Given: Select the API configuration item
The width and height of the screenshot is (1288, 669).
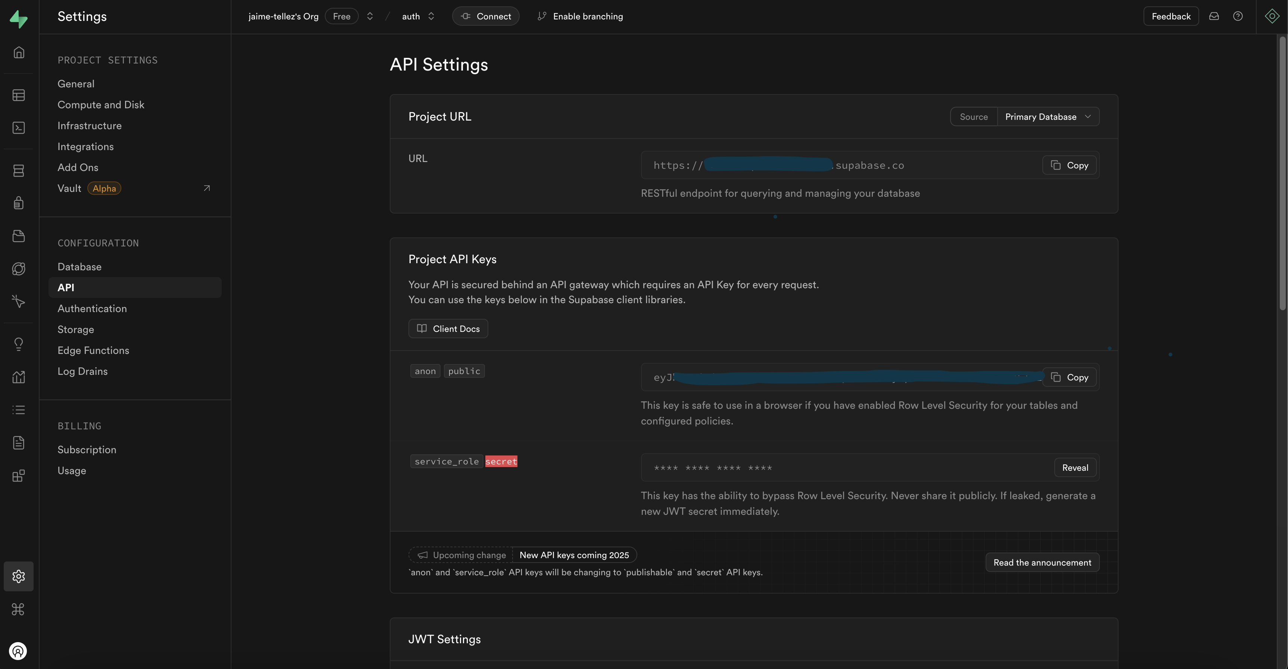Looking at the screenshot, I should coord(135,287).
